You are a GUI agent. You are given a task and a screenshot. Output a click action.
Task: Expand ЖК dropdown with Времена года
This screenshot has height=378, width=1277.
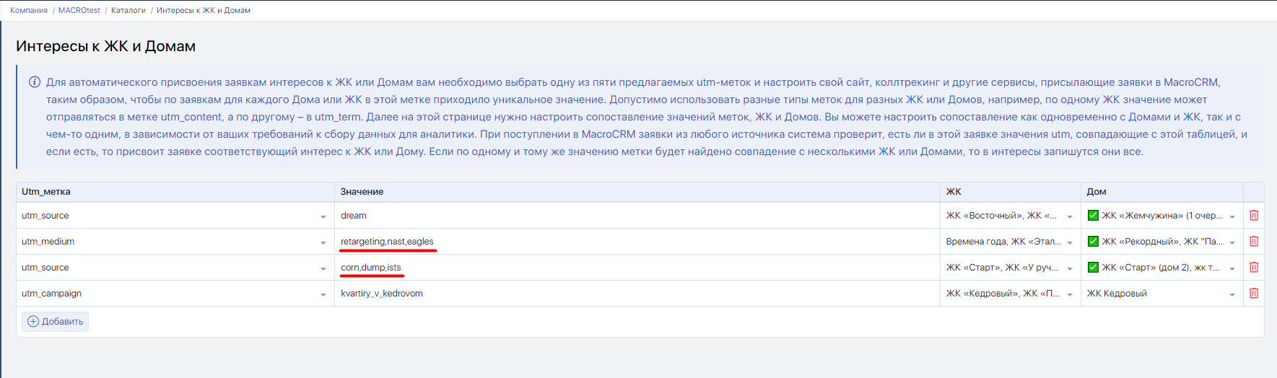[x=1069, y=242]
